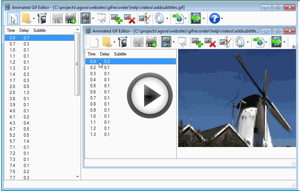Expand dropdown arrow next to outer settings gear
This screenshot has height=191, width=300.
point(167,19)
